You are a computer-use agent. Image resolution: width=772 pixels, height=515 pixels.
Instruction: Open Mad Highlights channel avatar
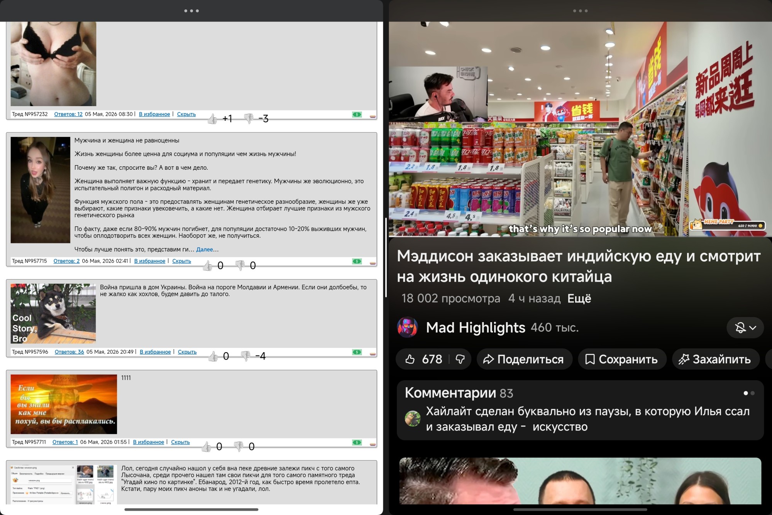(408, 328)
